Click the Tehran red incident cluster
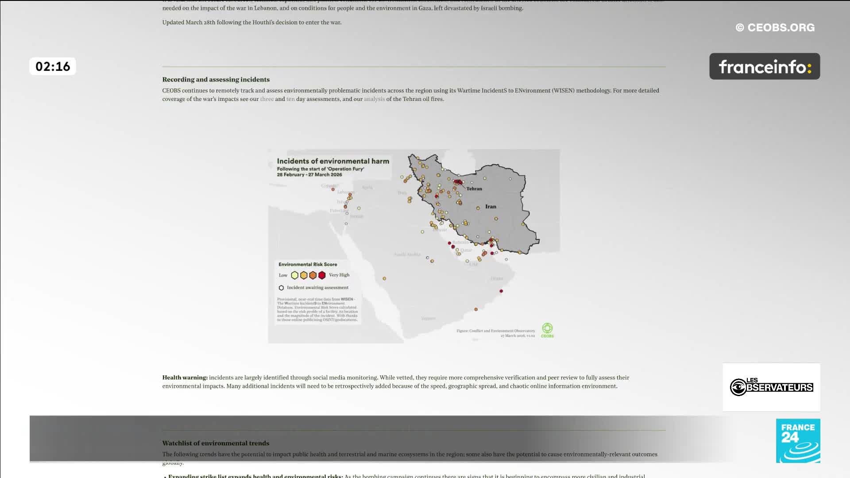This screenshot has width=850, height=478. coord(458,182)
